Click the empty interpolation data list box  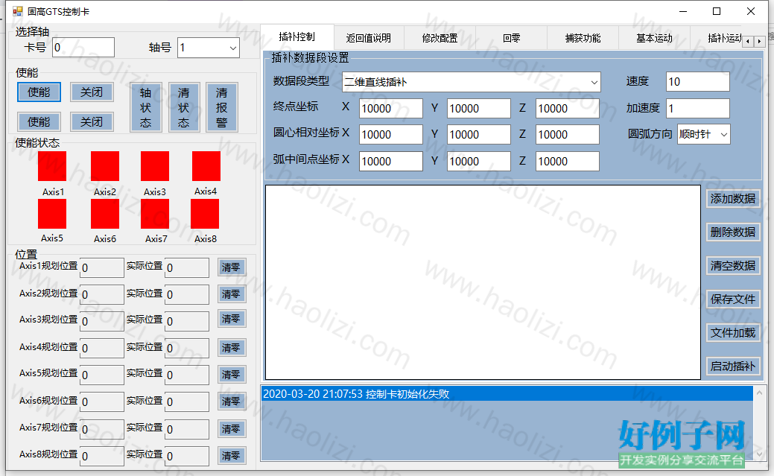click(x=483, y=282)
